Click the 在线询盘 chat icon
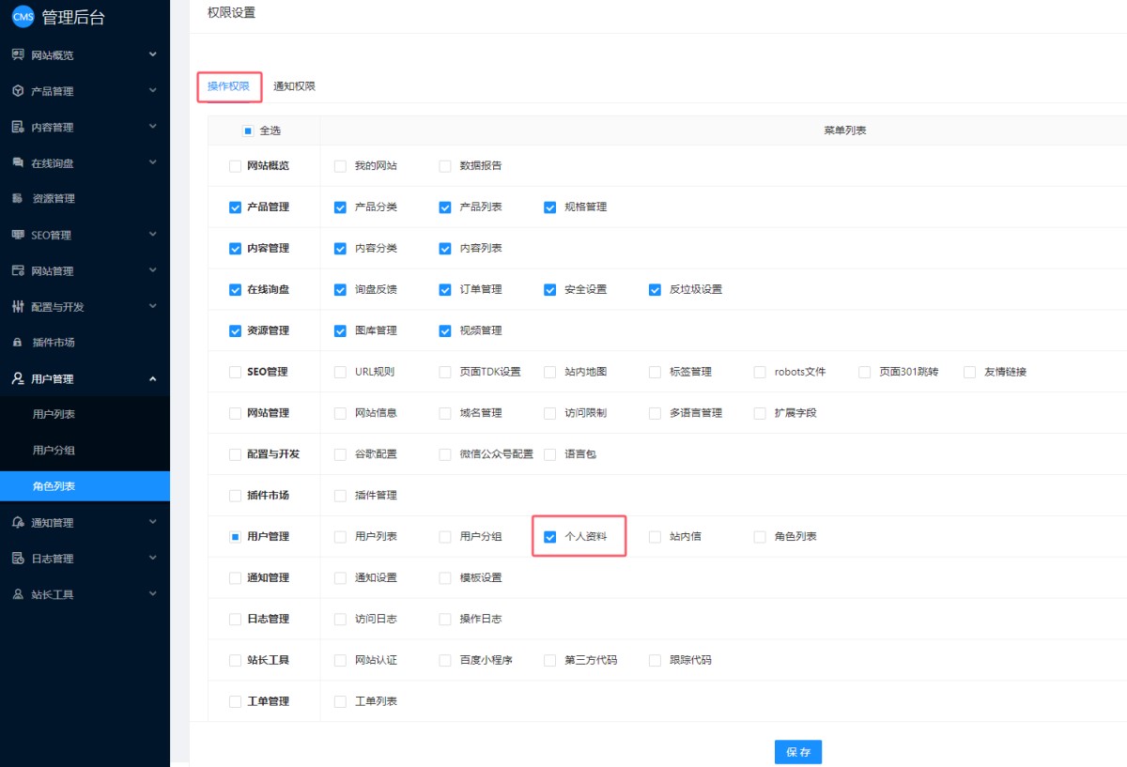Image resolution: width=1127 pixels, height=767 pixels. click(18, 163)
